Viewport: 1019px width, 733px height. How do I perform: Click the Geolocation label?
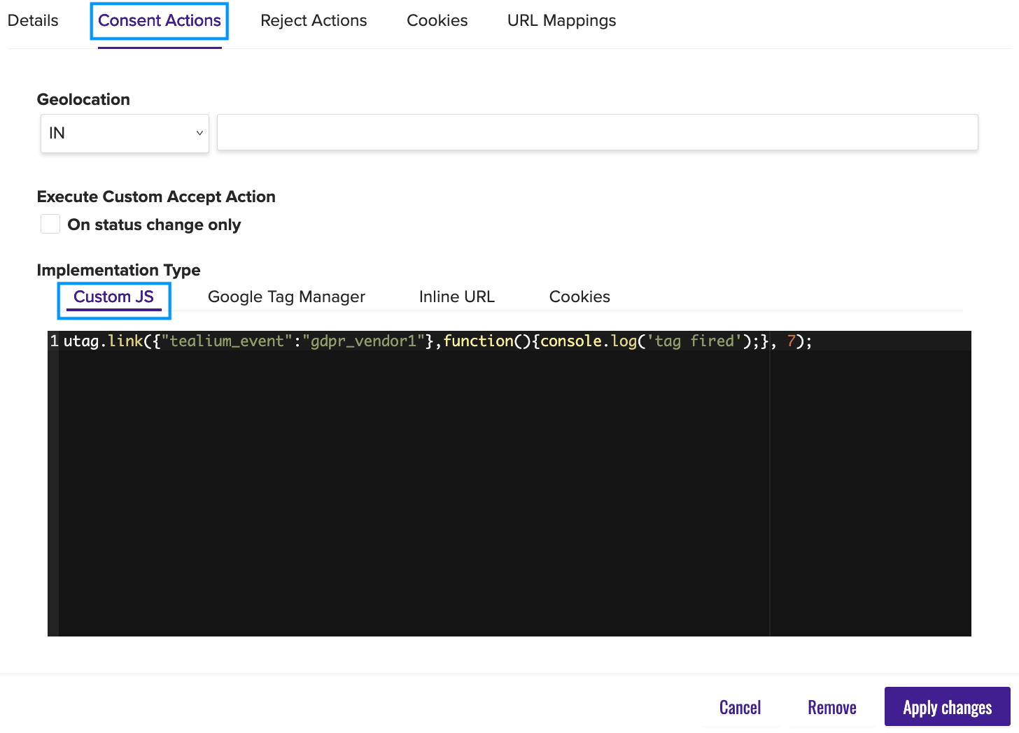coord(83,99)
